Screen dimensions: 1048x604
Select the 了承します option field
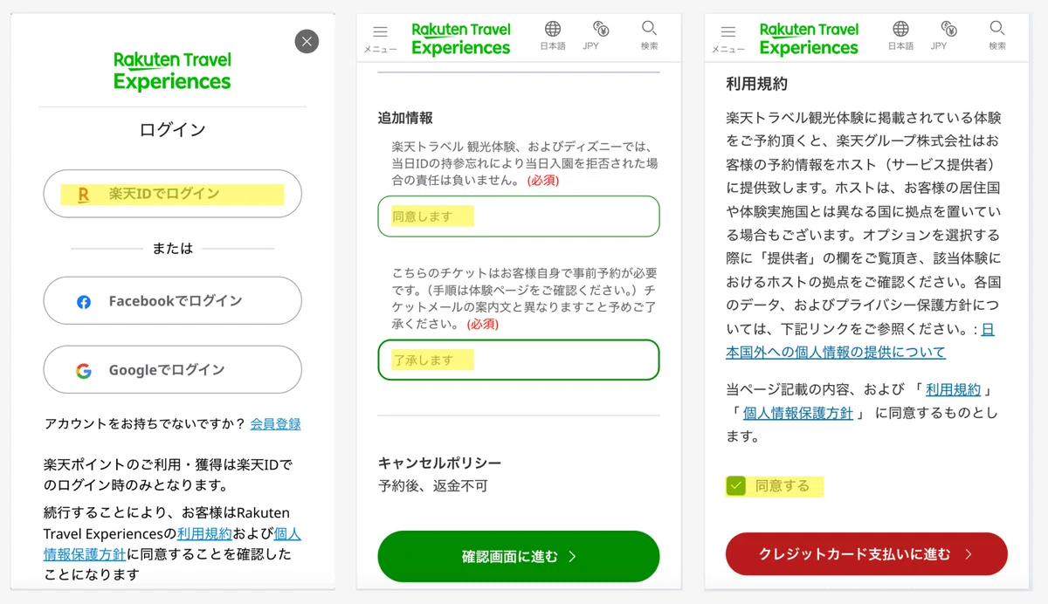point(519,360)
